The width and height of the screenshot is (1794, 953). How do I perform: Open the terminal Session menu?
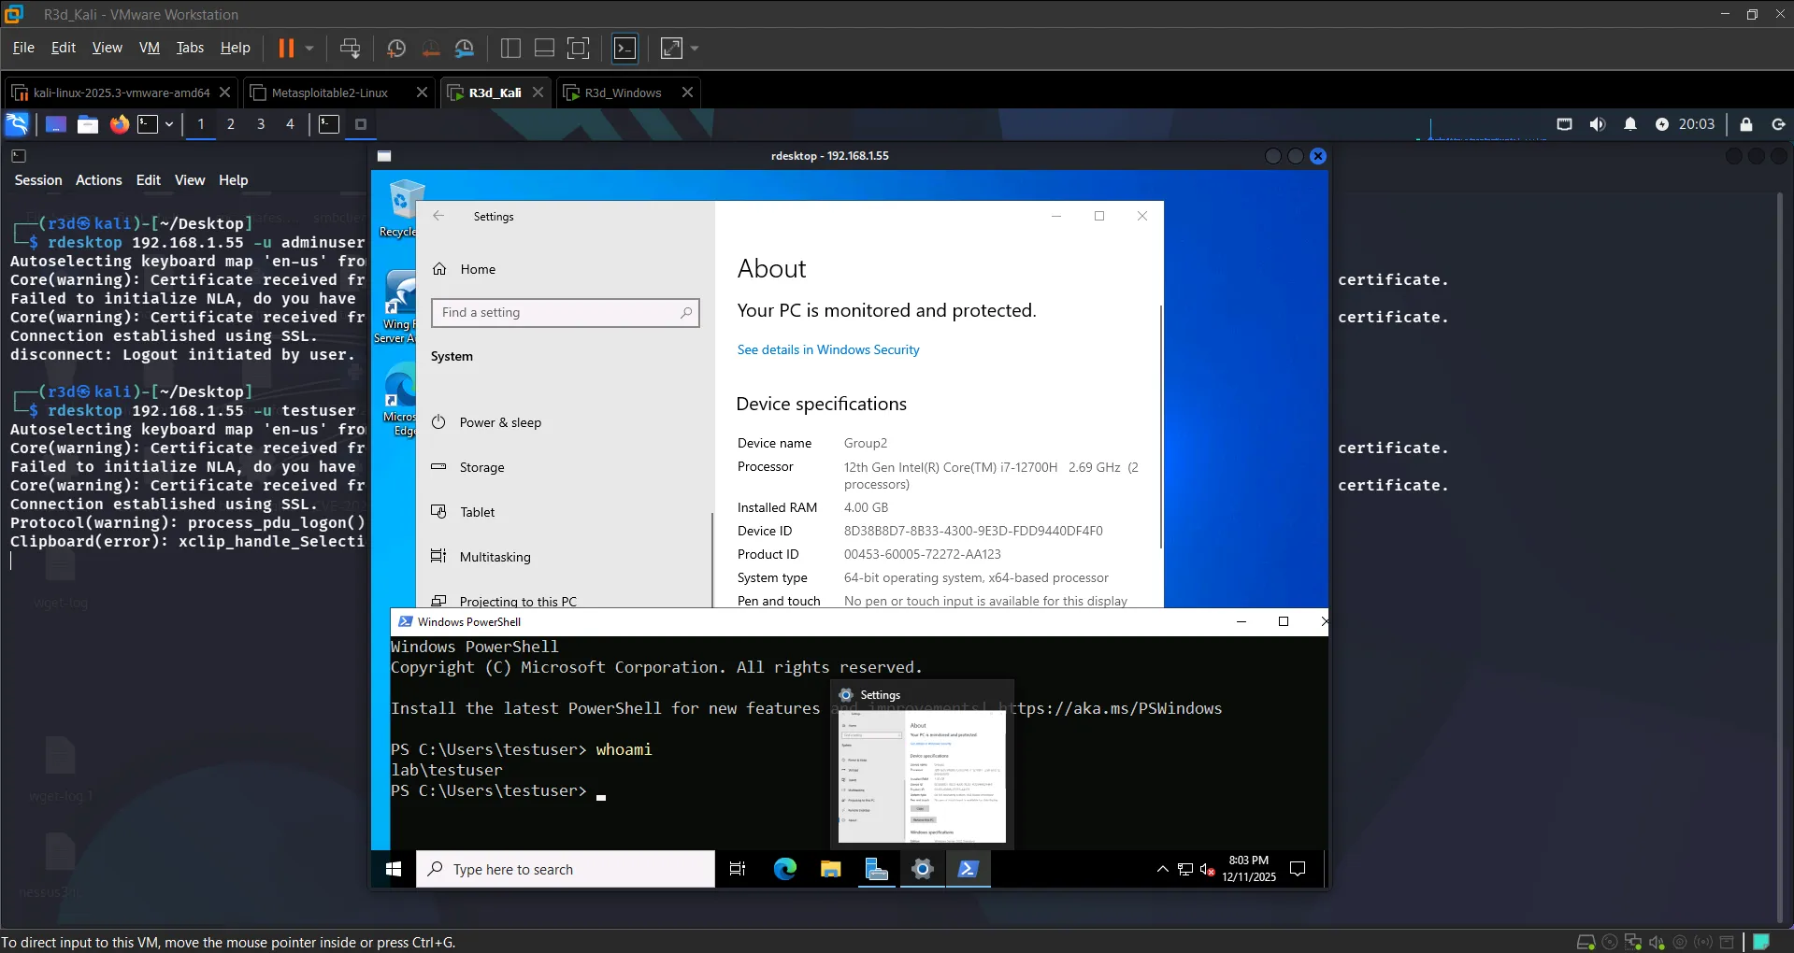click(38, 180)
